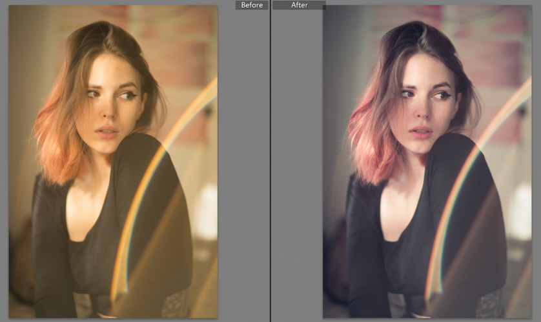Click the After view label
The image size is (541, 322).
tap(299, 5)
